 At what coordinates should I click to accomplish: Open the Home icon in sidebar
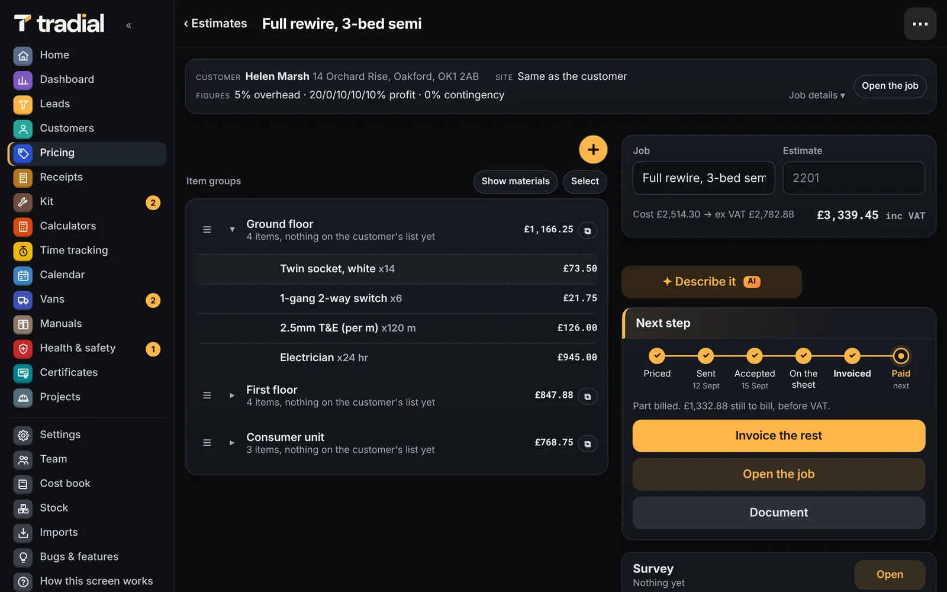(x=23, y=56)
